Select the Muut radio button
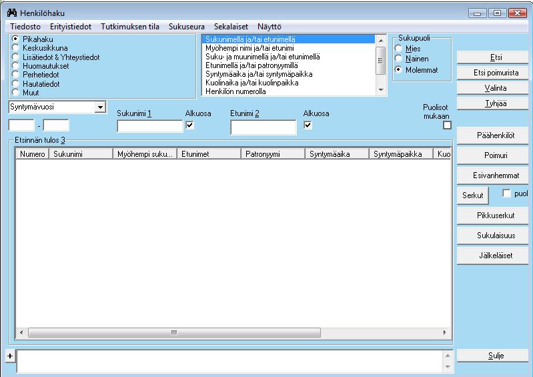533x377 pixels. point(15,93)
